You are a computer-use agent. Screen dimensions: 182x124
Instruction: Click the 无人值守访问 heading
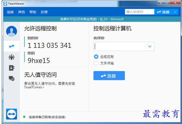coord(41,75)
